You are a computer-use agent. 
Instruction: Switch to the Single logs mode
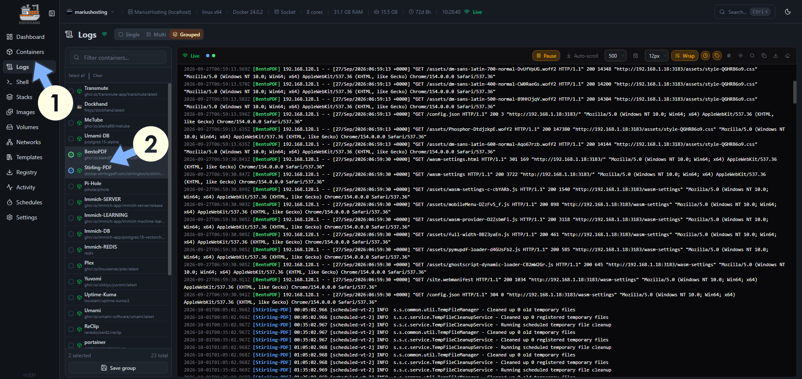coord(129,34)
